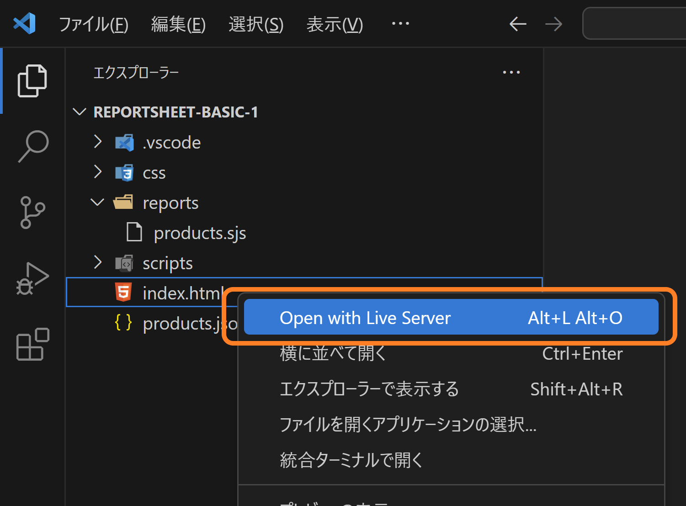
Task: Click the VS Code logo icon
Action: tap(25, 23)
